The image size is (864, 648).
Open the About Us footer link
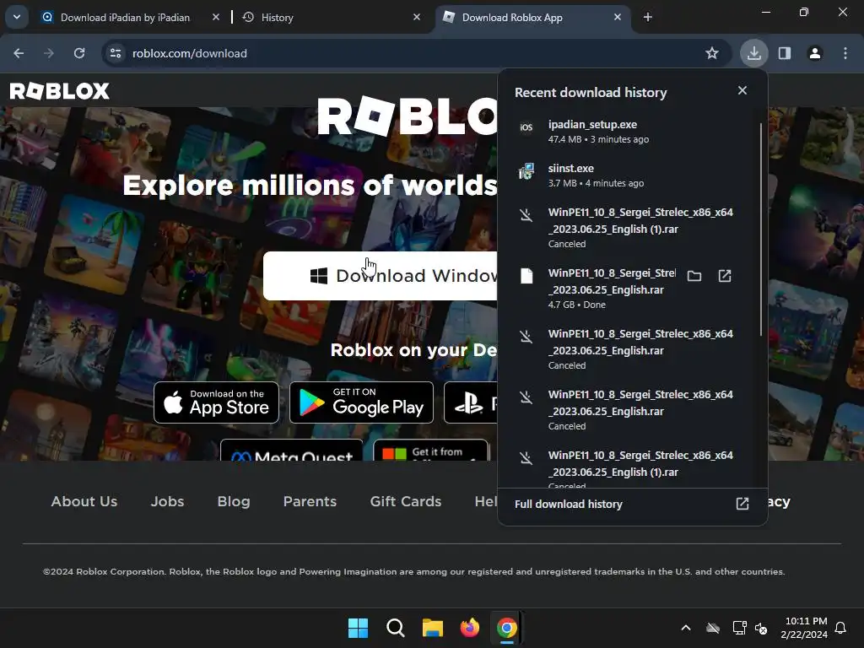coord(84,501)
